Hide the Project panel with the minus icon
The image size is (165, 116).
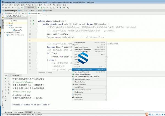26,13
